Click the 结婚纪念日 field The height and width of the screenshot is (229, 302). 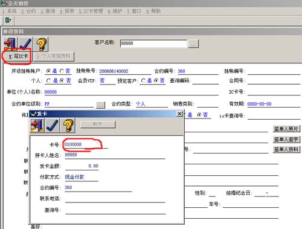click(x=266, y=193)
